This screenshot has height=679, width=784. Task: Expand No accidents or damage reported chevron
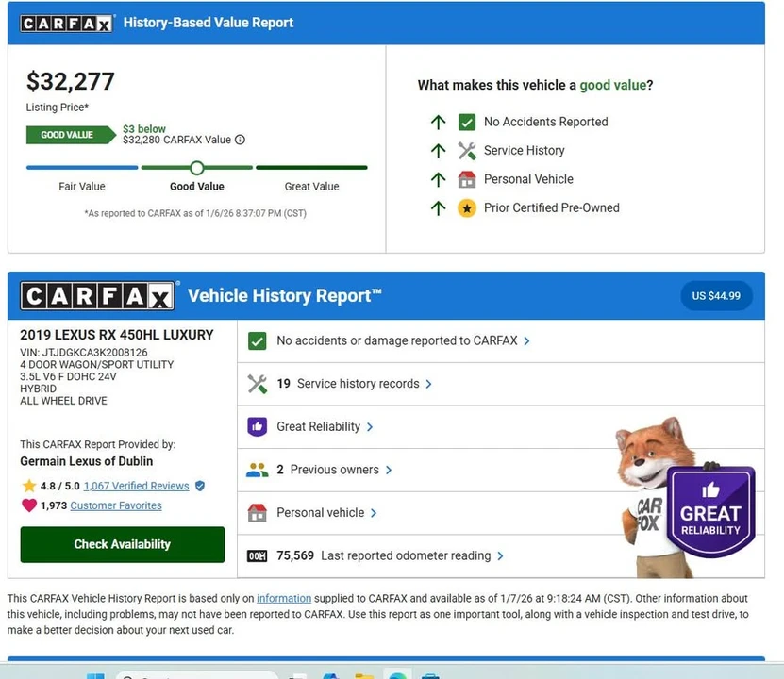(x=526, y=341)
